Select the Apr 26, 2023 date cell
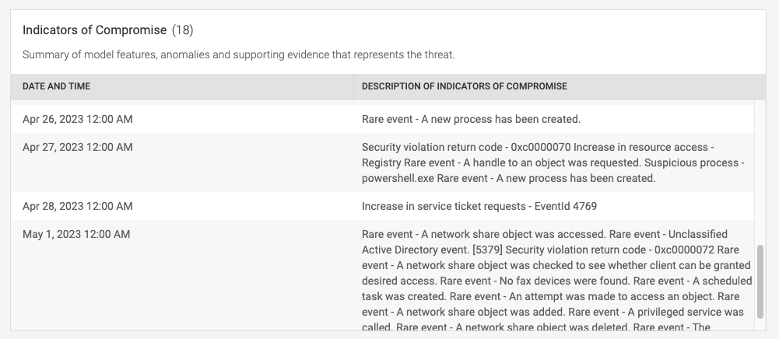 point(78,119)
